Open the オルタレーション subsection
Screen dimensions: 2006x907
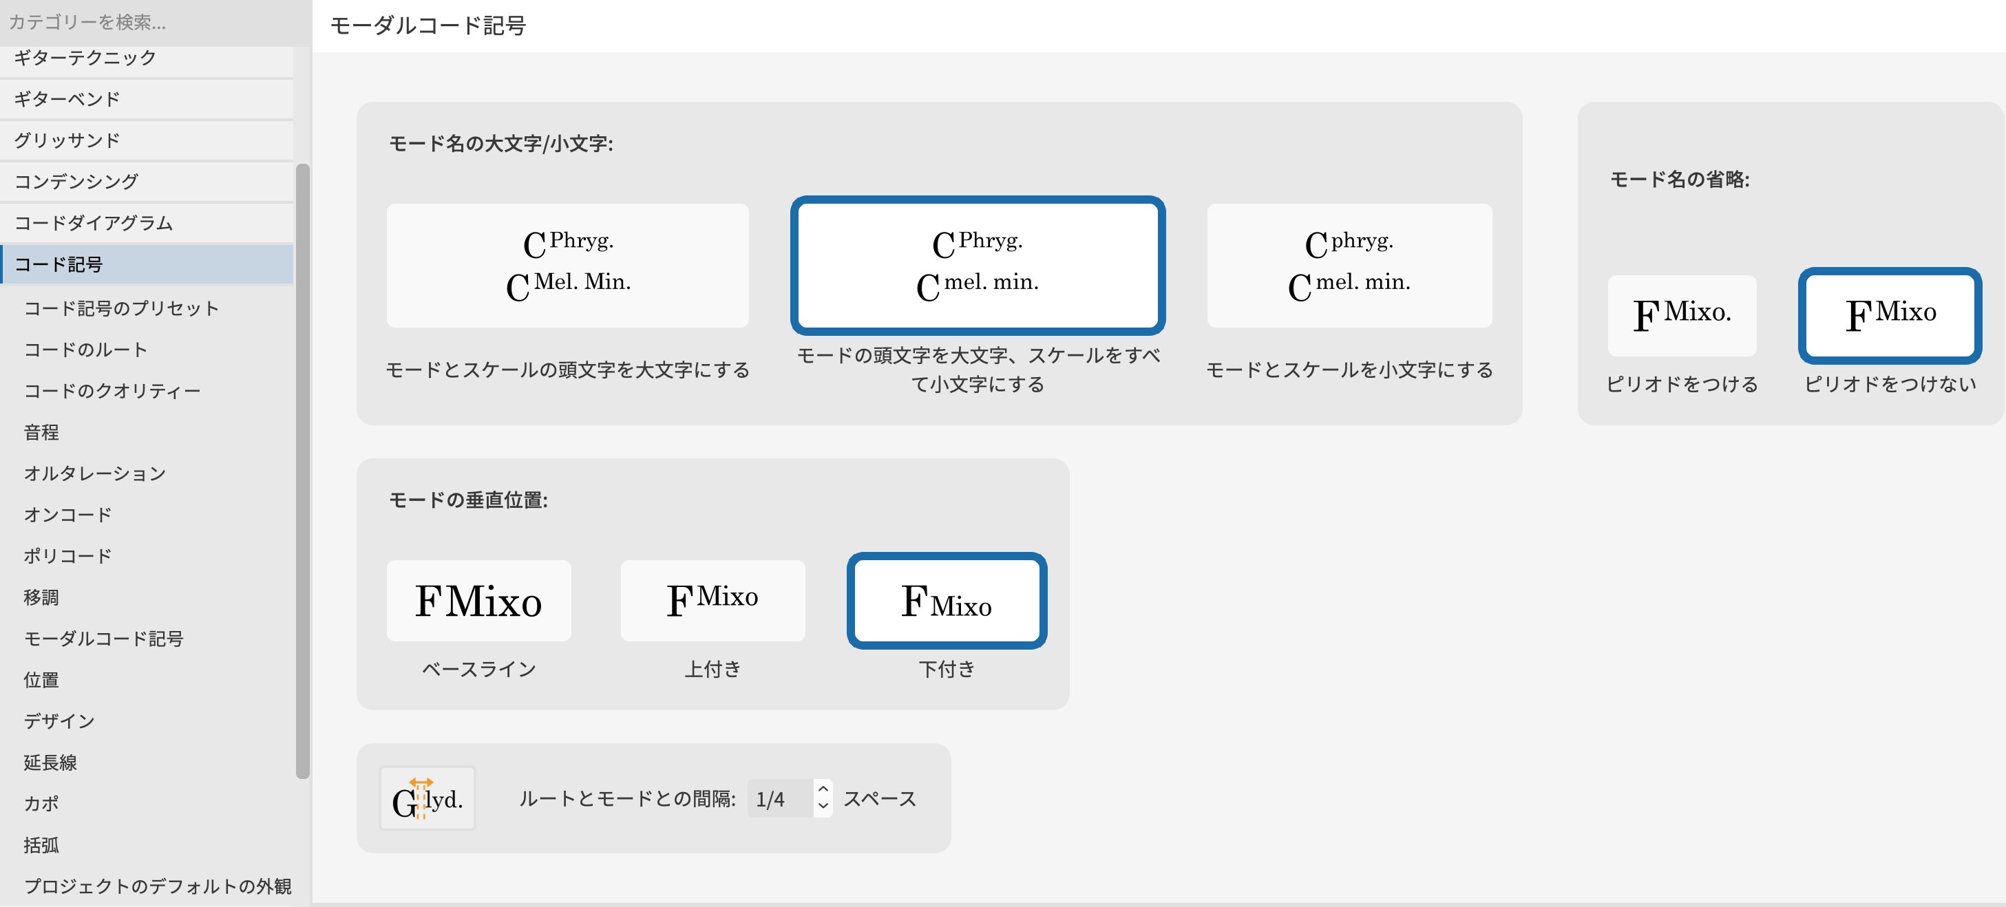(95, 473)
